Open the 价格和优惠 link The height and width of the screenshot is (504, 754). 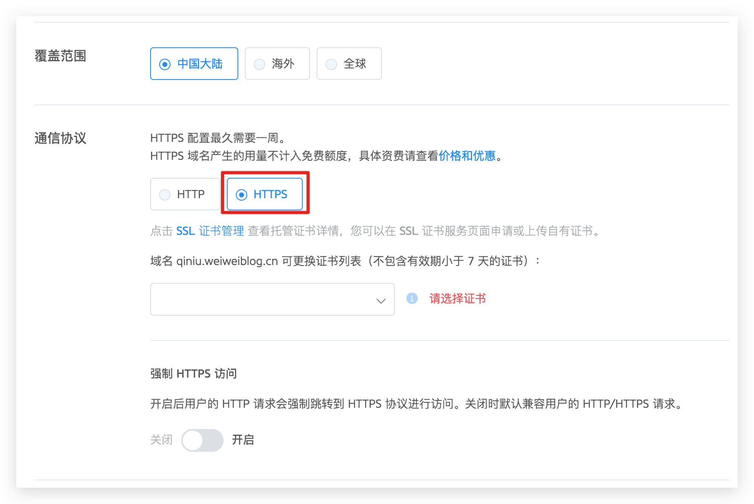[x=467, y=156]
